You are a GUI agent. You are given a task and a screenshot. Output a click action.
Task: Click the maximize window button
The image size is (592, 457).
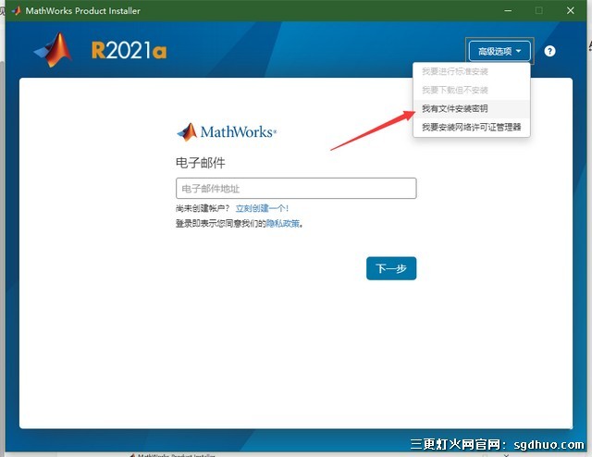[539, 10]
